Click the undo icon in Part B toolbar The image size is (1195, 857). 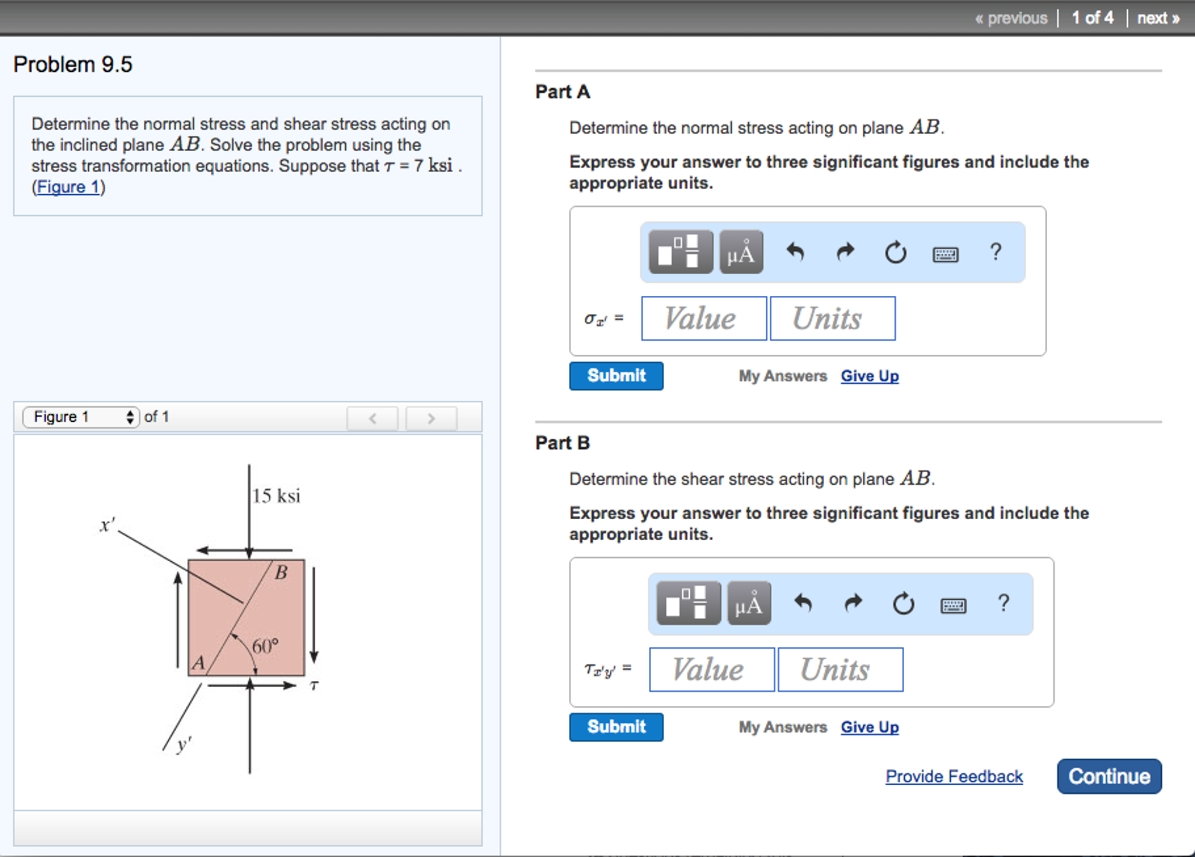click(x=804, y=604)
